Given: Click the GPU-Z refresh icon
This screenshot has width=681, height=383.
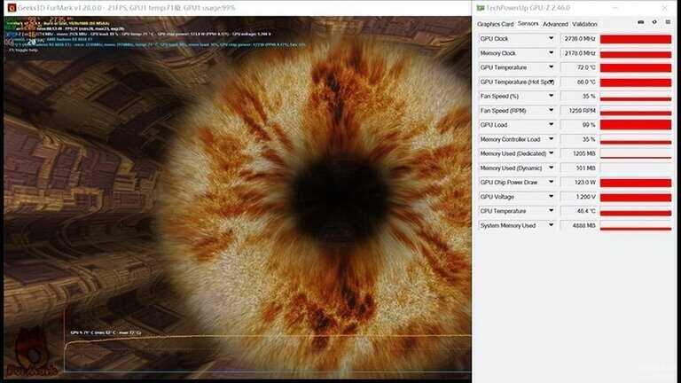Looking at the screenshot, I should click(x=654, y=22).
